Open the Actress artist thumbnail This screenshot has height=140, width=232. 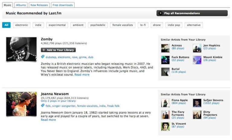point(165,48)
